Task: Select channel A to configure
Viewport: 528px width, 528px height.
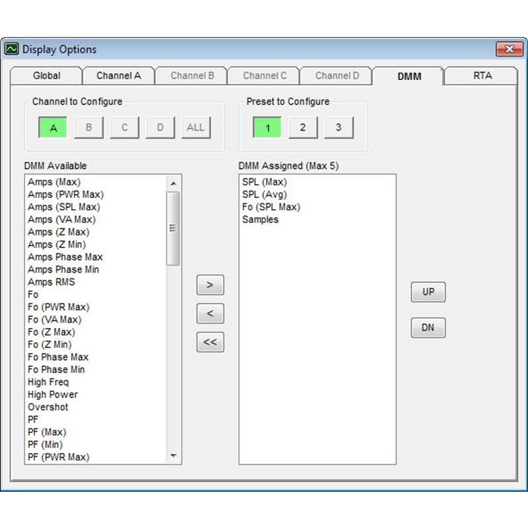Action: (x=53, y=127)
